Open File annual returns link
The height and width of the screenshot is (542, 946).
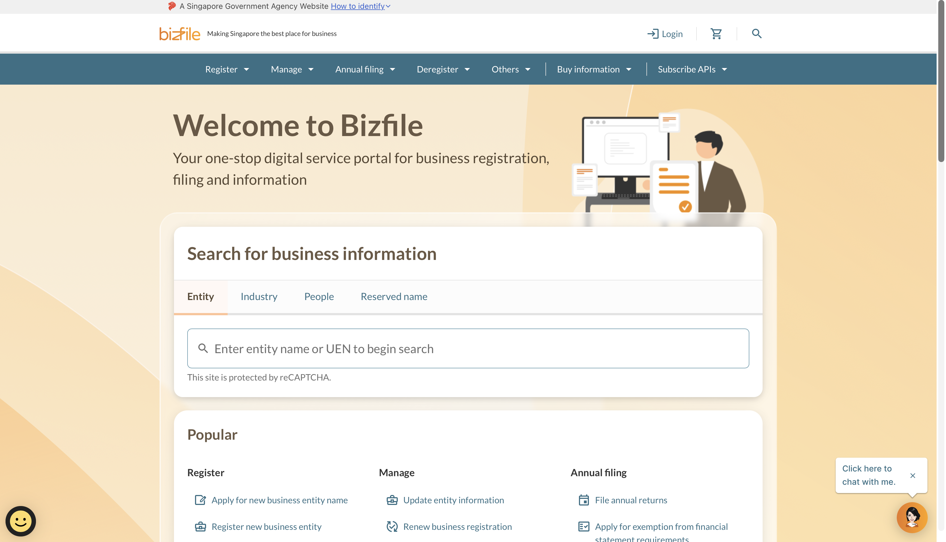[x=631, y=500]
